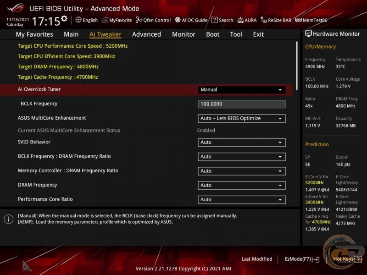Open the Tool tab
This screenshot has height=275, width=367.
(x=236, y=34)
